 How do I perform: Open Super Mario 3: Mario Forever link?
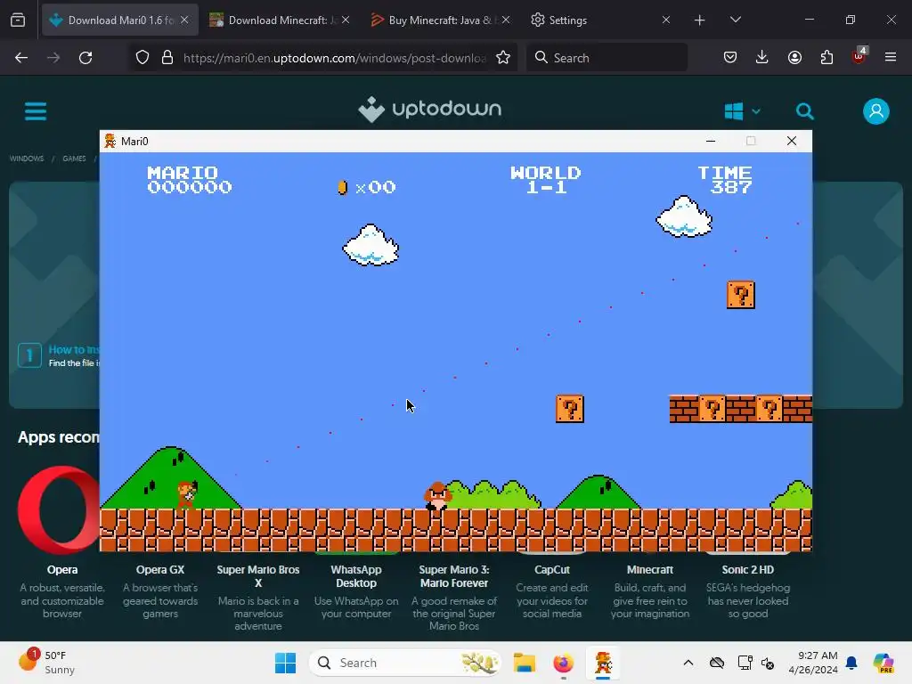pos(454,576)
